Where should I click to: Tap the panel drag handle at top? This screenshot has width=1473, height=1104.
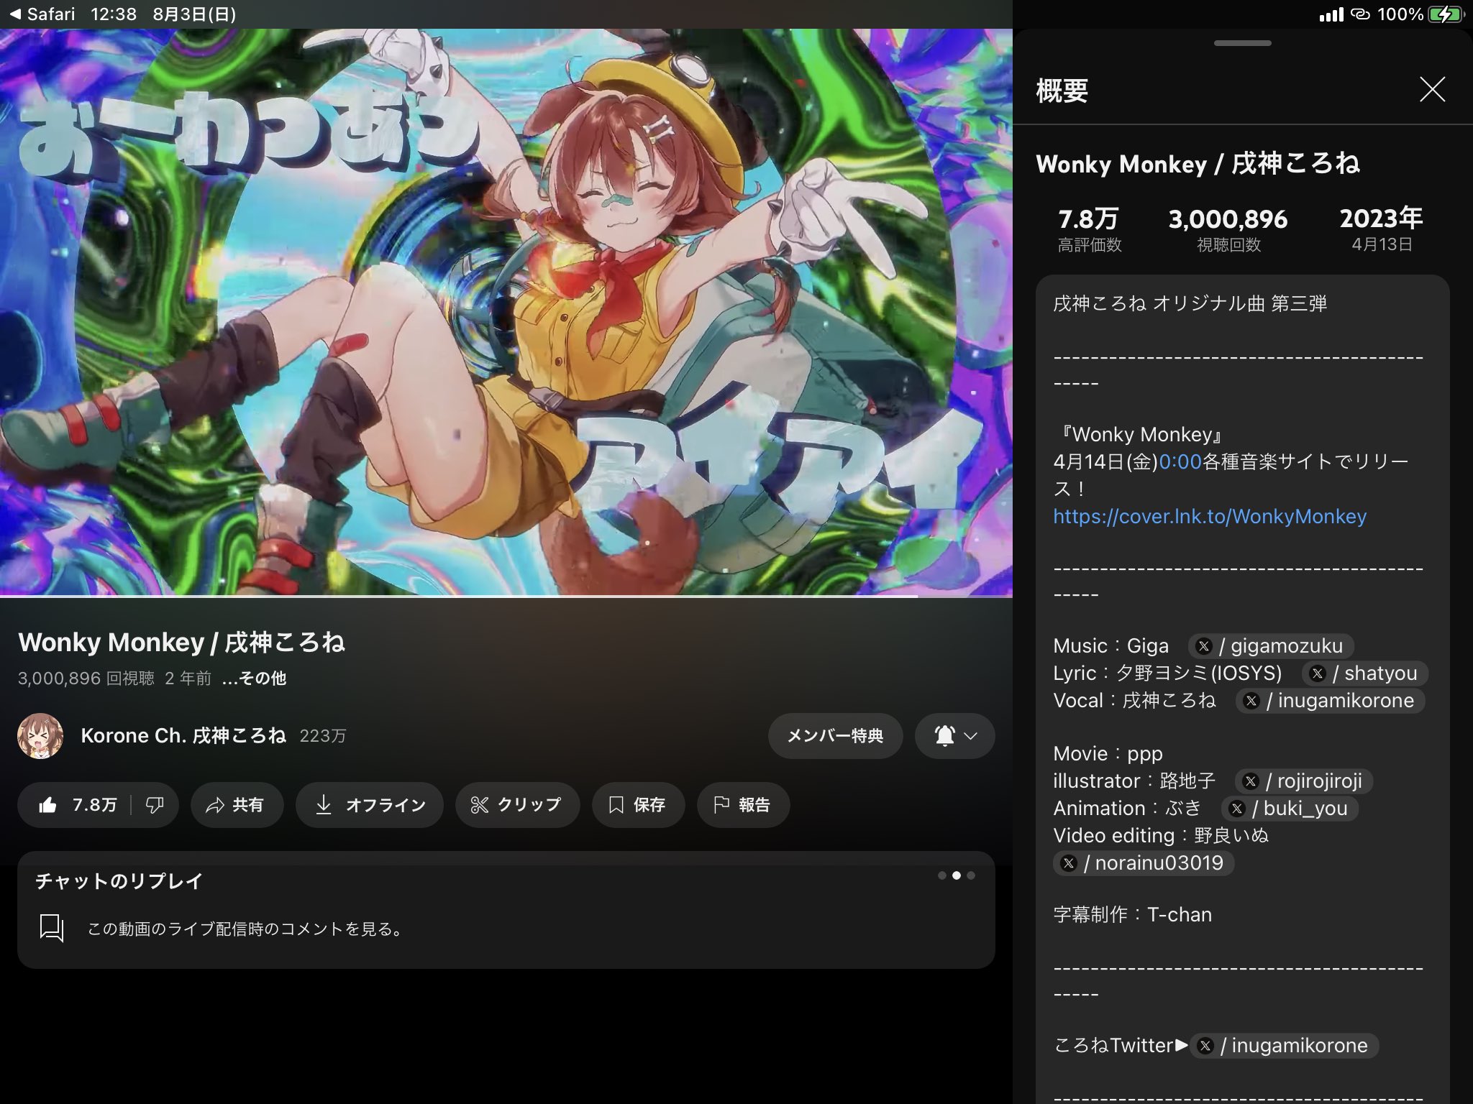[x=1242, y=43]
